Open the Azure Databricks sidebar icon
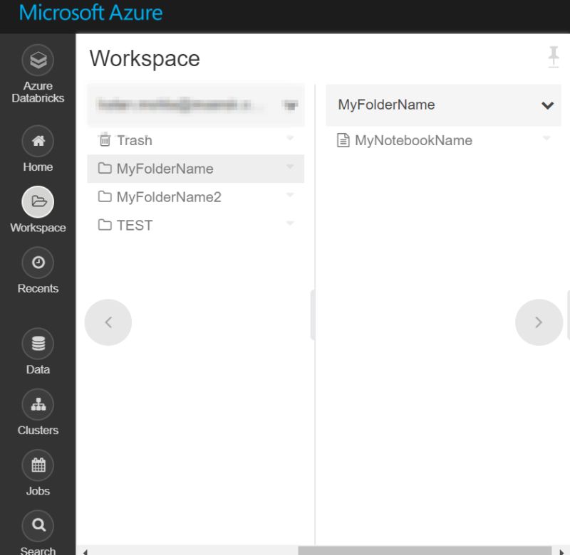Screen dimensions: 570x555 (x=38, y=60)
